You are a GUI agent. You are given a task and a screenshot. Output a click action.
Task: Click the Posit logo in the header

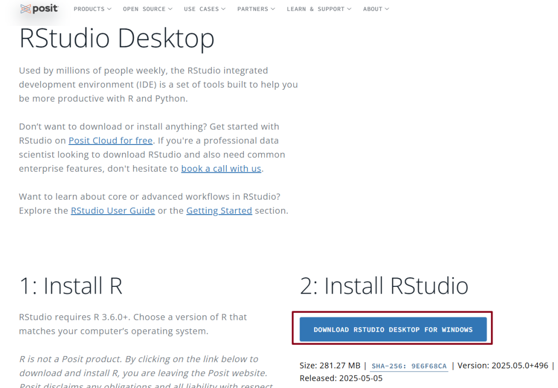pos(39,9)
